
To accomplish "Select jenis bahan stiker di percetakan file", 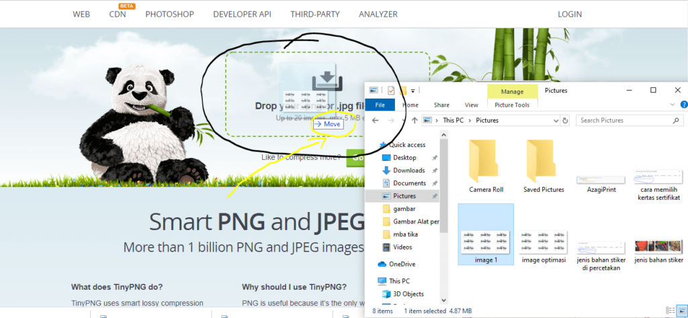I will pos(601,256).
